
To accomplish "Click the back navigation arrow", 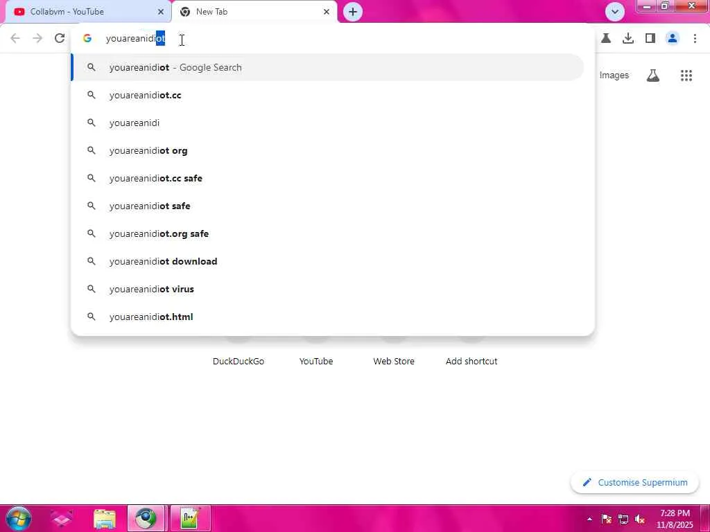I will click(x=15, y=39).
